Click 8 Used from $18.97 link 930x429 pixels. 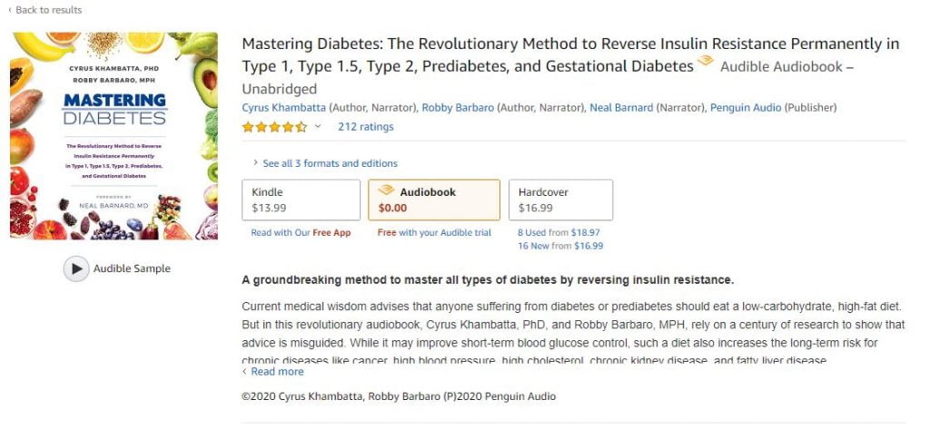559,233
